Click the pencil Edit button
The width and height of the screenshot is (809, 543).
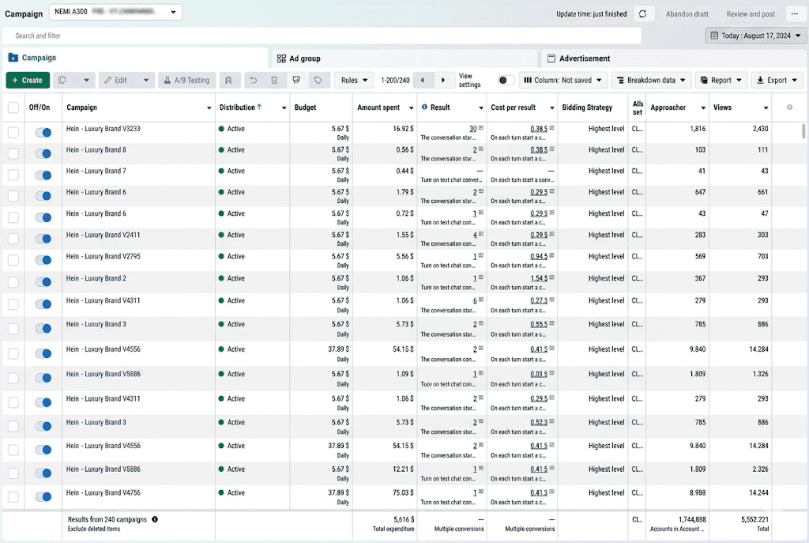[x=116, y=80]
